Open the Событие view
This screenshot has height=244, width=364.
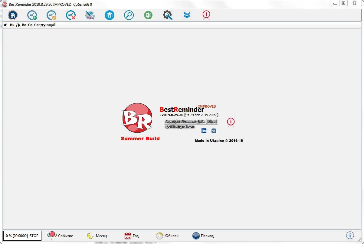(60, 236)
